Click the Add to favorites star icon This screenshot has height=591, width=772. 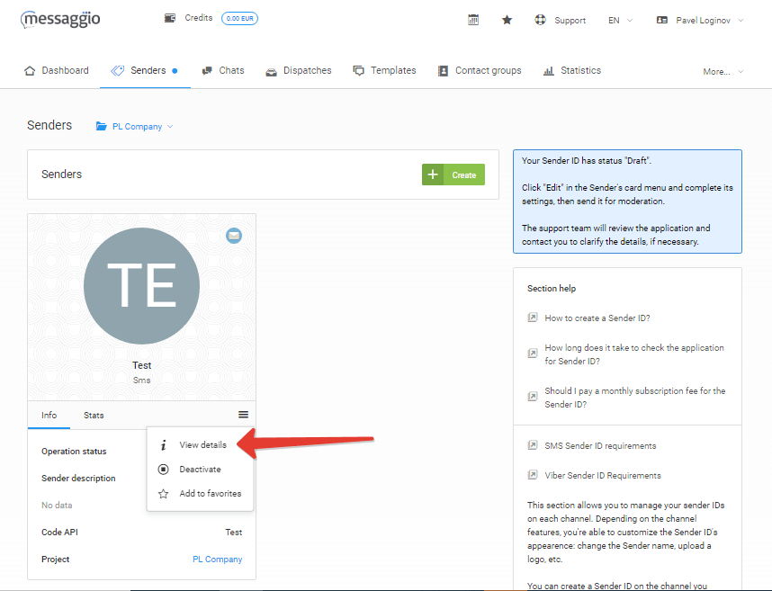point(164,494)
